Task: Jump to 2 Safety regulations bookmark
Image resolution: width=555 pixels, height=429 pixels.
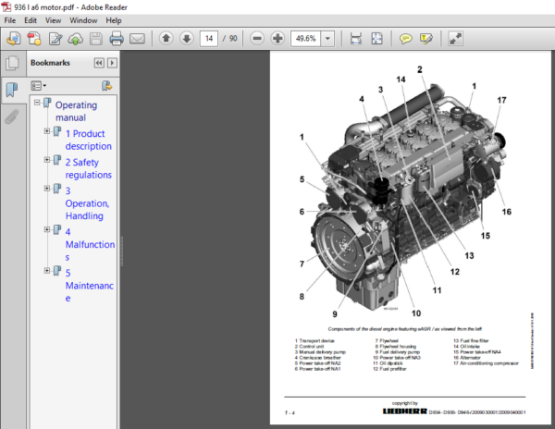Action: click(89, 168)
